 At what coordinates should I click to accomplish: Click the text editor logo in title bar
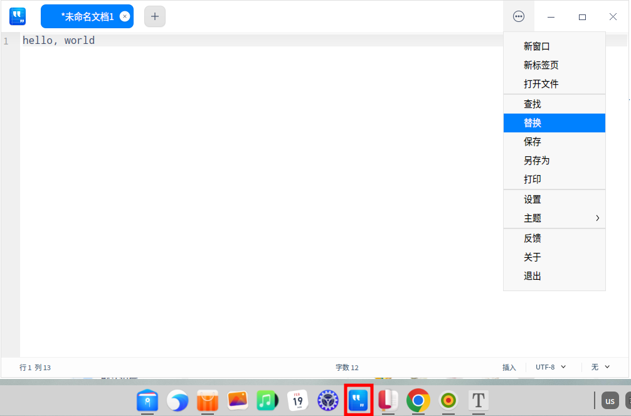click(x=18, y=16)
